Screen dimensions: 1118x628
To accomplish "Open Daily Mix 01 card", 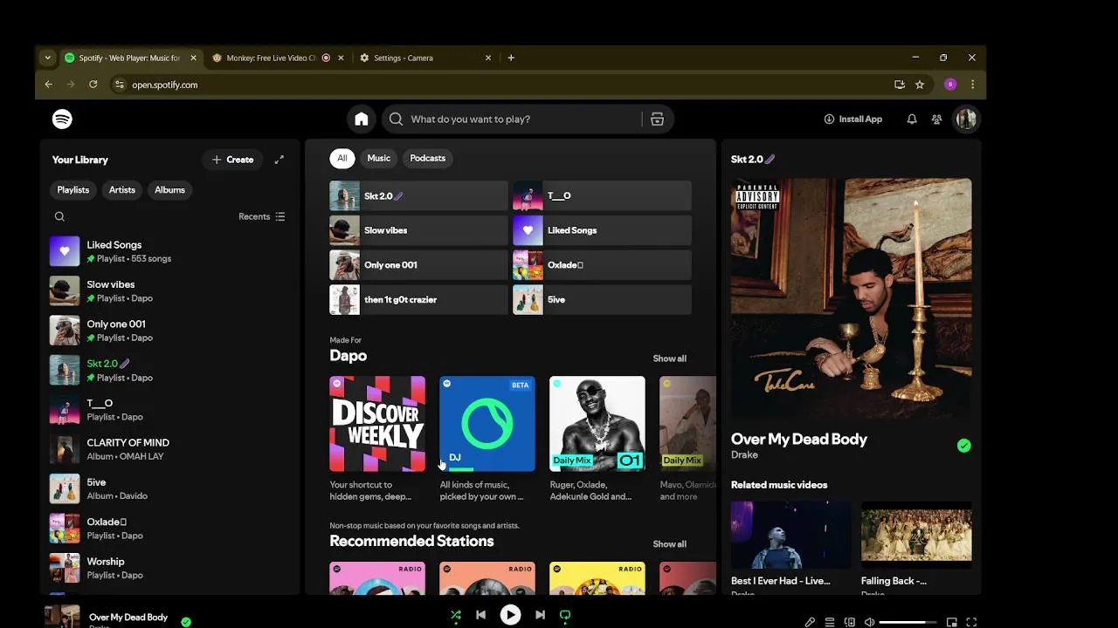I will [x=597, y=440].
